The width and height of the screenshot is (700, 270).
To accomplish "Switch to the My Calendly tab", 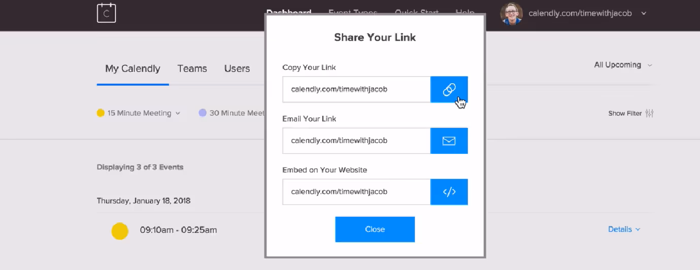I will point(132,69).
